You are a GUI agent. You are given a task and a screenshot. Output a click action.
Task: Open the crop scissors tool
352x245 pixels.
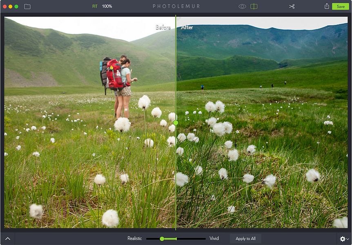pyautogui.click(x=292, y=7)
